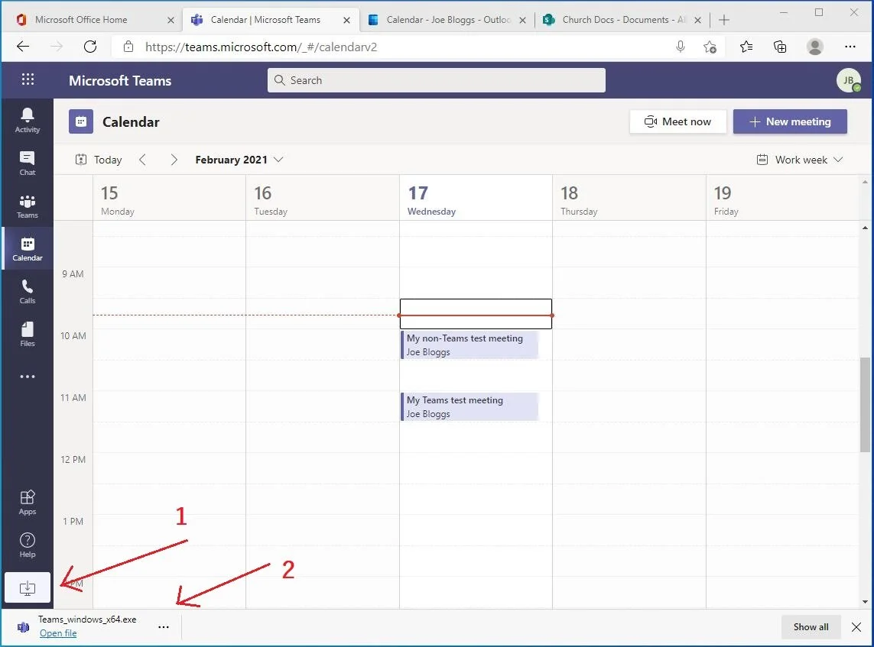Open Calls from the sidebar
Screen dimensions: 874x647
point(28,292)
